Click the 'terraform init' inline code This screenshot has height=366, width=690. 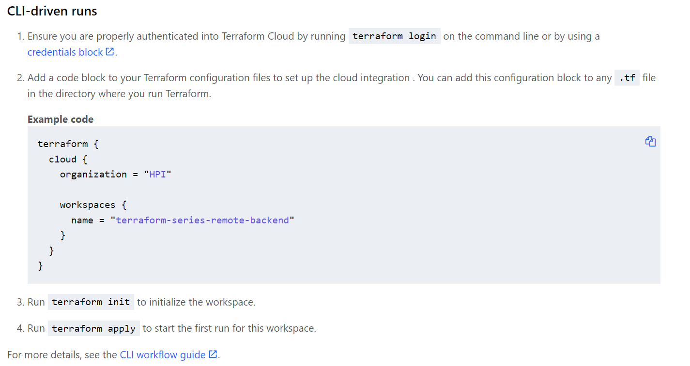point(91,302)
